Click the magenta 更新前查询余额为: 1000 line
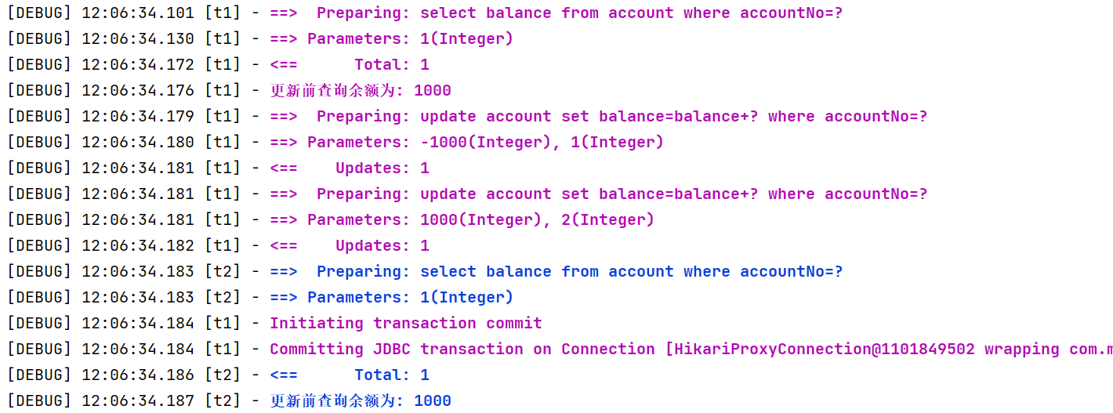Viewport: 1113px width, 413px height. [x=229, y=91]
